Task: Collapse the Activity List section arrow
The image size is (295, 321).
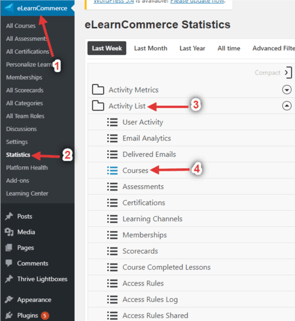Action: tap(287, 105)
